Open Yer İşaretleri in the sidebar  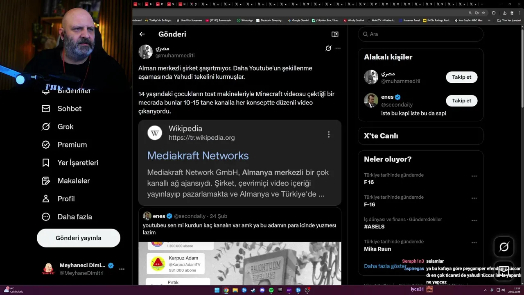pos(70,163)
